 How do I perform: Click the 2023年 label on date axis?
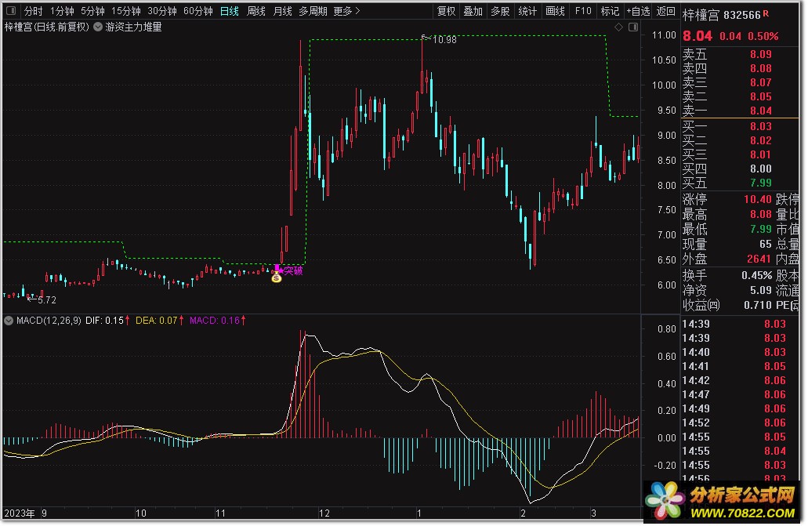(x=20, y=513)
